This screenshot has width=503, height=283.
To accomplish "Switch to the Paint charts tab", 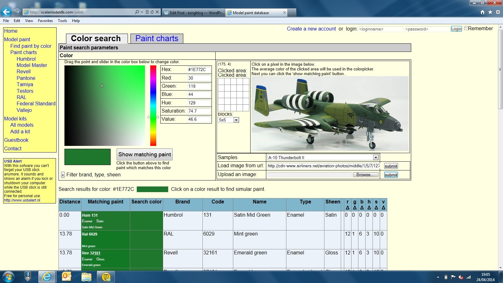I will [157, 38].
